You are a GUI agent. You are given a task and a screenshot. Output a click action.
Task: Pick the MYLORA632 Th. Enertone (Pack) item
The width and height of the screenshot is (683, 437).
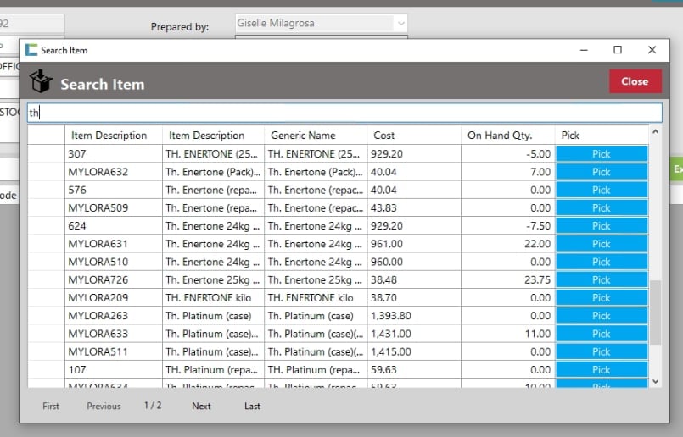[601, 172]
